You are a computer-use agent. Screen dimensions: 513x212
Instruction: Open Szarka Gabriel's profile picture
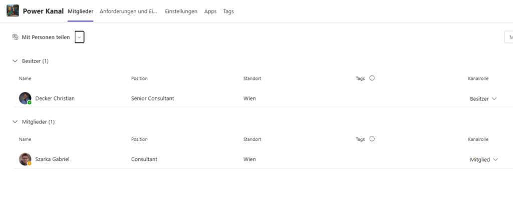[x=25, y=159]
